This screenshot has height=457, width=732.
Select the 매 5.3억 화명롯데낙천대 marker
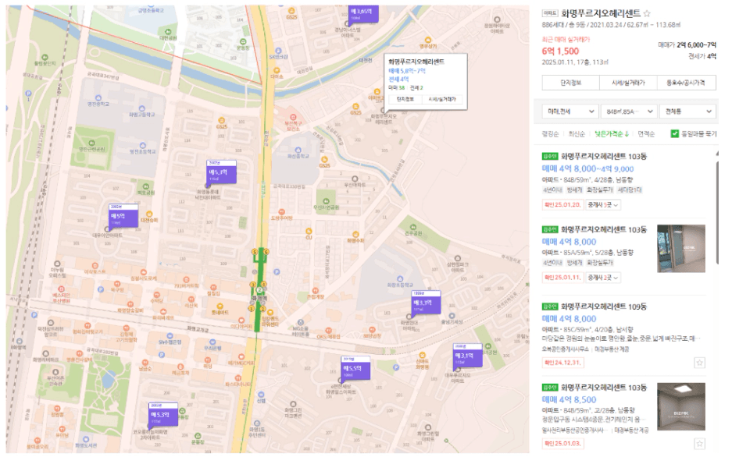221,172
